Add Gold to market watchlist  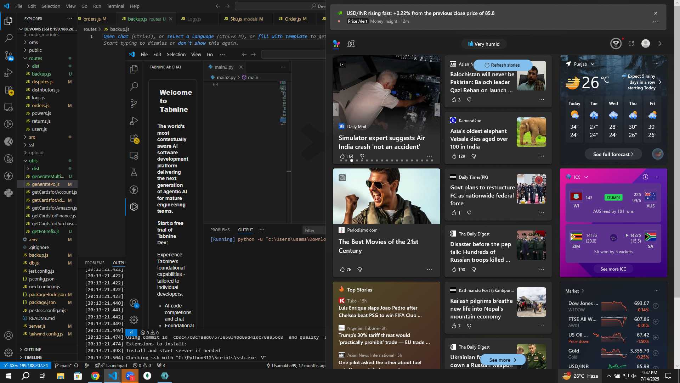tap(656, 353)
